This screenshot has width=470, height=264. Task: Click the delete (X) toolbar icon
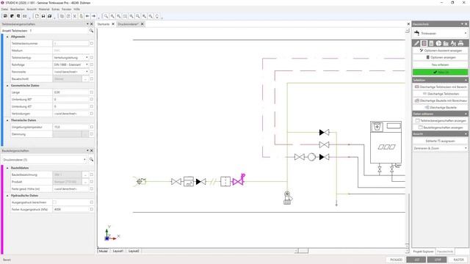[75, 16]
